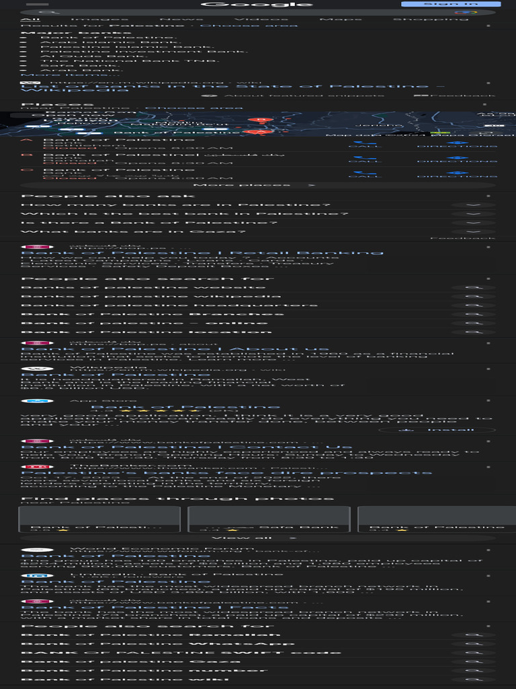Get directions to the Bank of Palestine listing marked C
The height and width of the screenshot is (689, 516).
coord(457,174)
